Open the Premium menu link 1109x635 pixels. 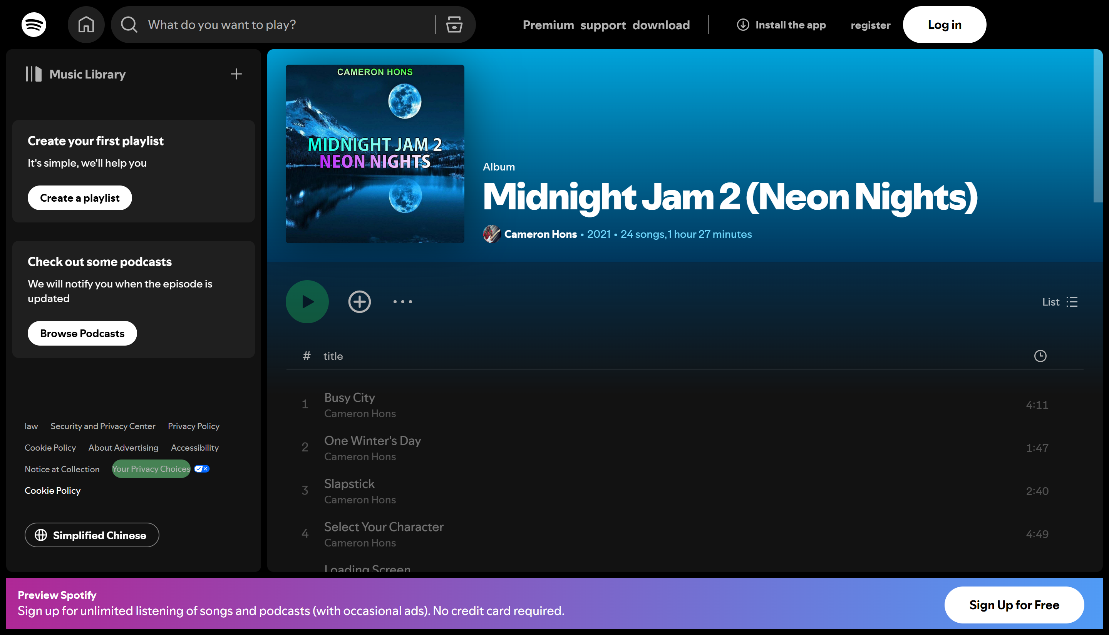coord(548,25)
